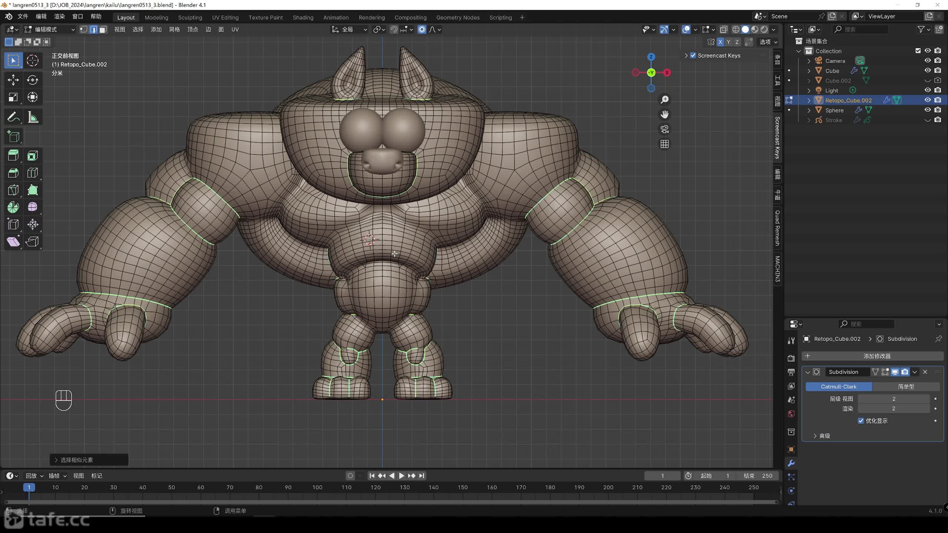Remove the Subdivision modifier
This screenshot has height=533, width=948.
click(x=925, y=372)
